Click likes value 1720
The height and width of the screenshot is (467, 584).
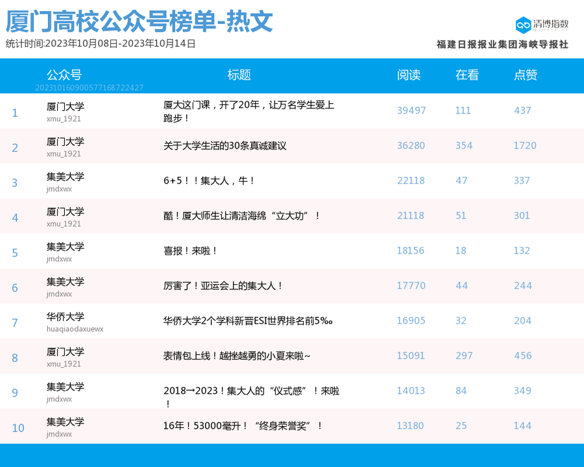point(525,145)
